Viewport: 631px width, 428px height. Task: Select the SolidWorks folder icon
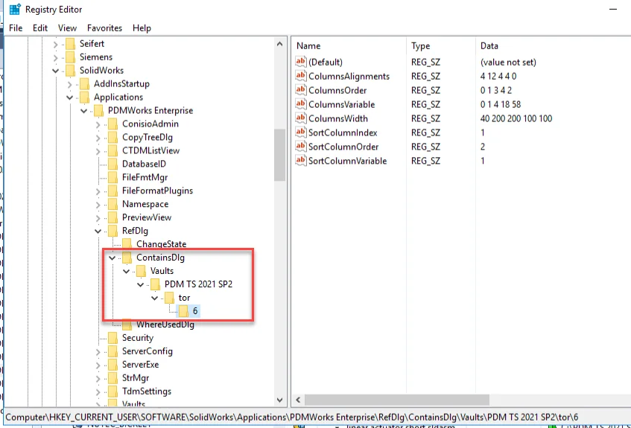tap(71, 71)
